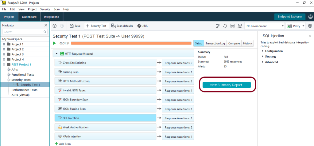314x146 pixels.
Task: Click the version control branch icon
Action: 218,26
